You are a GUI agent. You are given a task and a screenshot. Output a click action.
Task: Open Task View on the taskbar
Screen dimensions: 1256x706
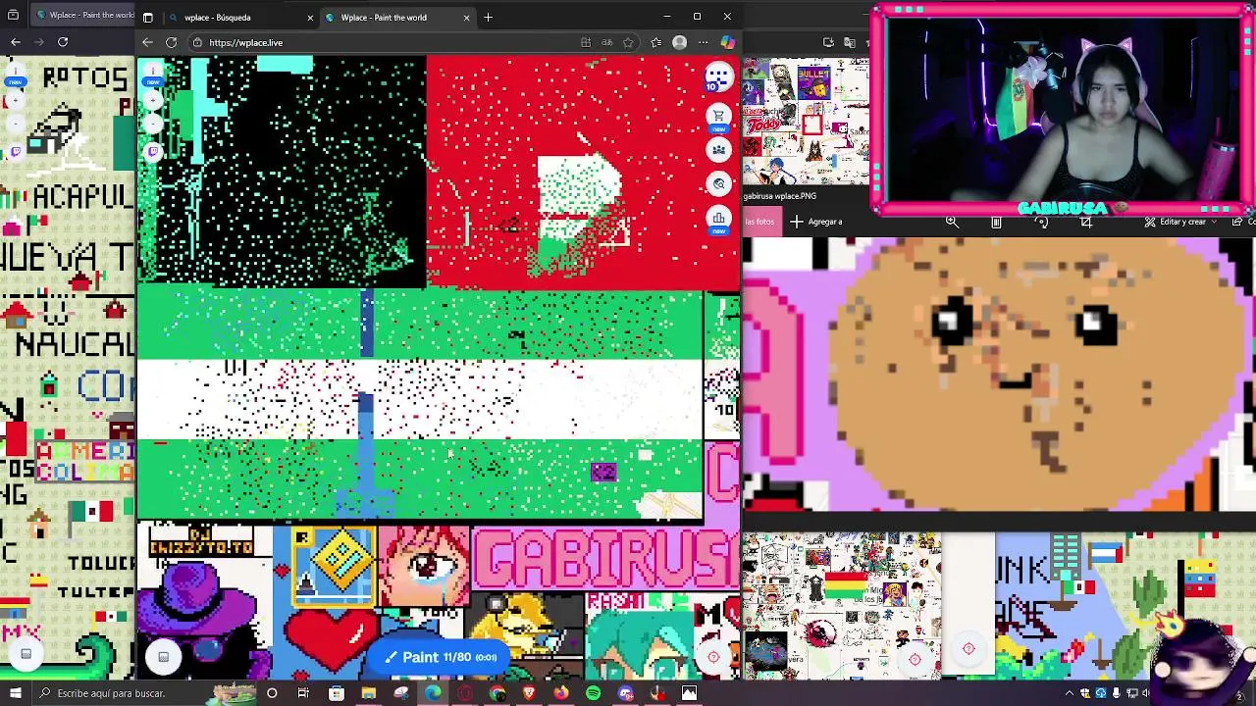(303, 693)
